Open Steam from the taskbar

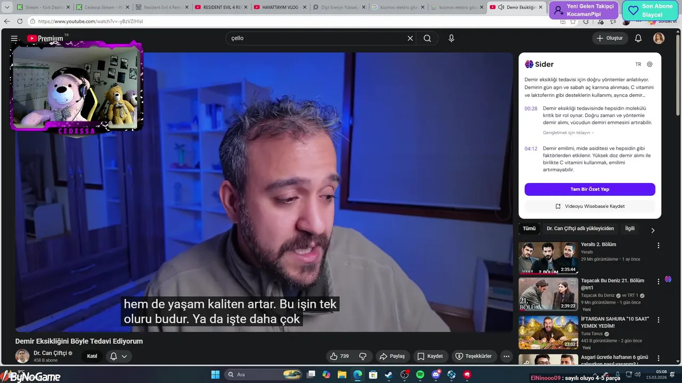click(x=388, y=374)
